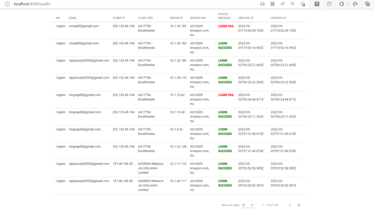This screenshot has width=374, height=213.
Task: Click email kingrapelli@gmail.com in the 06:24:44 row
Action: click(85, 95)
